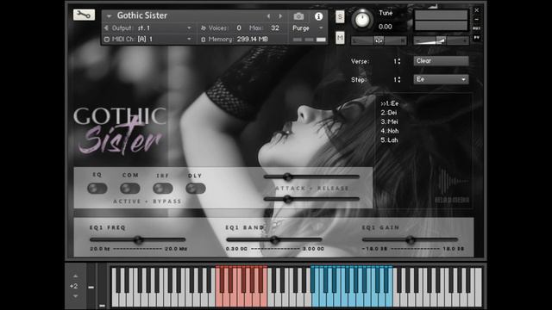Click the output speaker icon
552x310 pixels.
(106, 28)
